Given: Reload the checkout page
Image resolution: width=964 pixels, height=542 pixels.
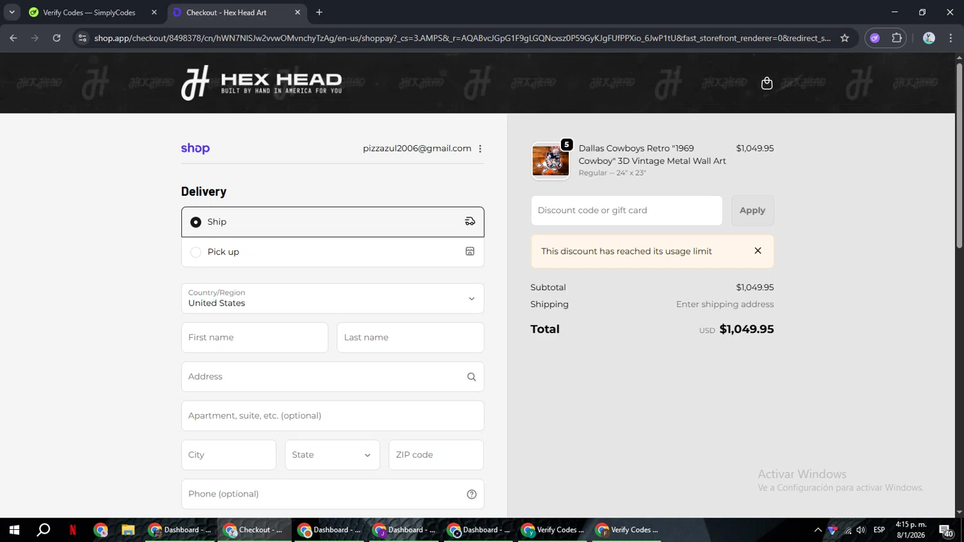Looking at the screenshot, I should [x=57, y=38].
